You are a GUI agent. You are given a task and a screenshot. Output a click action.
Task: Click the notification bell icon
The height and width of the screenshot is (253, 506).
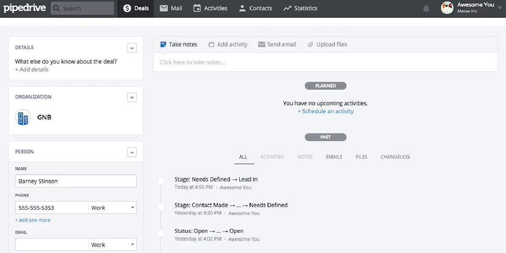coord(426,8)
